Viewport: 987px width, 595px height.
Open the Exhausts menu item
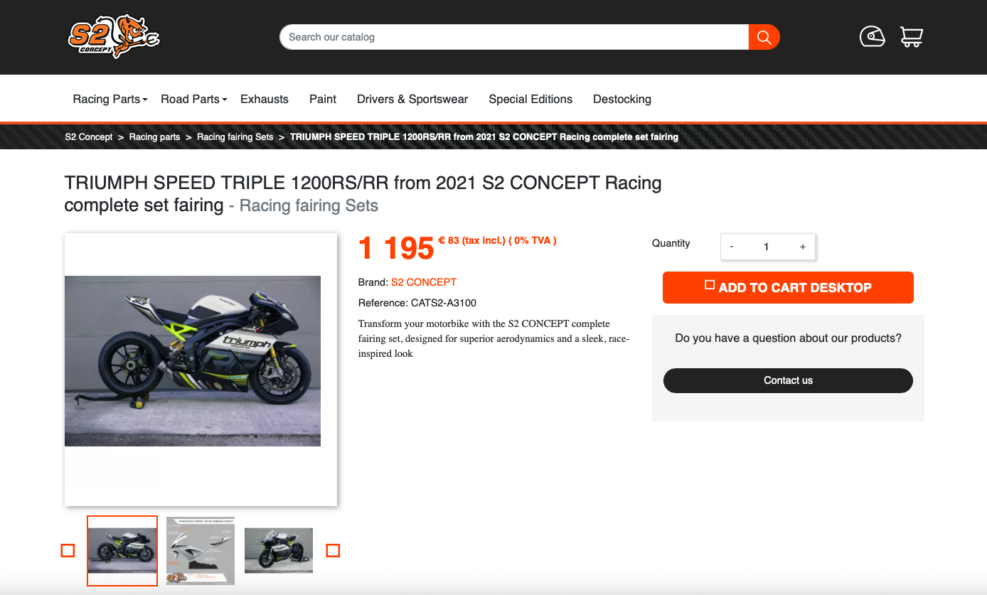pos(265,99)
